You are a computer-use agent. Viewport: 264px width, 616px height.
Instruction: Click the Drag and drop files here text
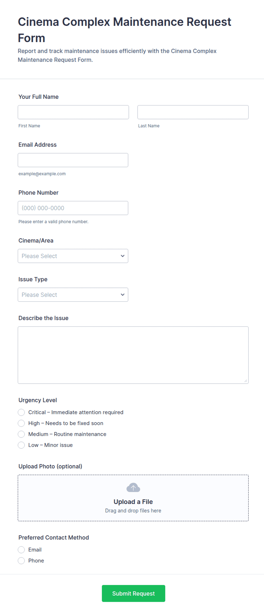coord(133,511)
